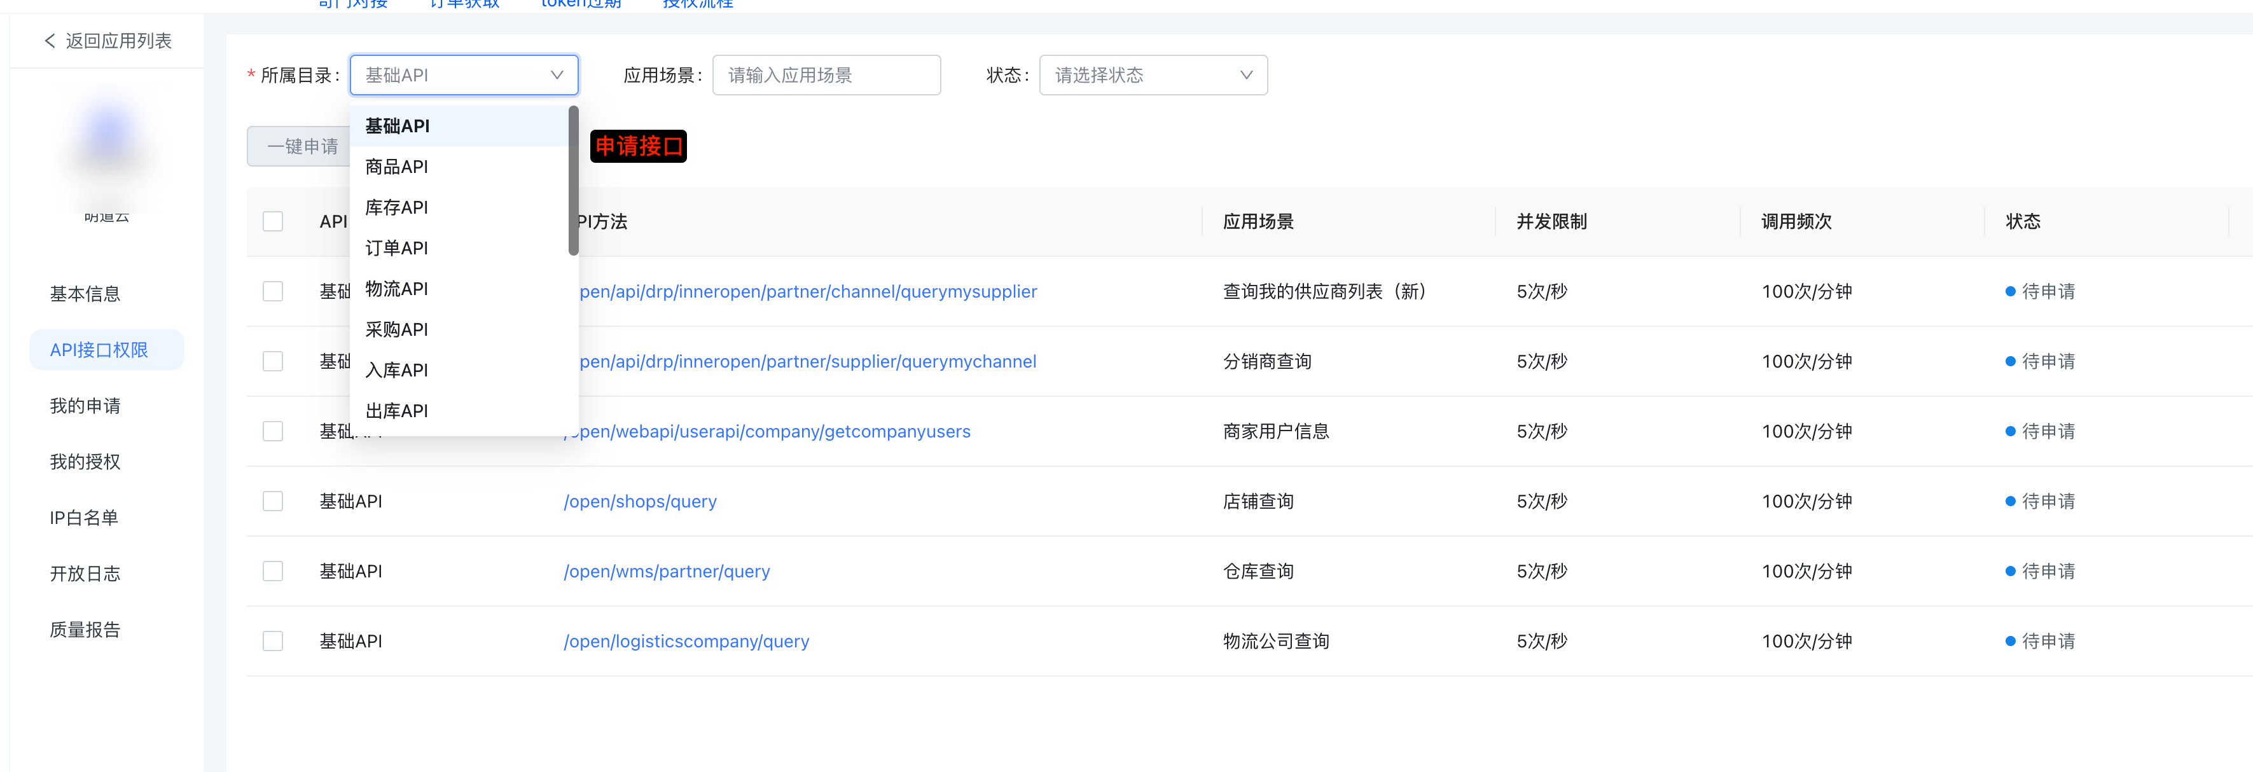Tick checkbox for querymysupplier row
The width and height of the screenshot is (2253, 772).
click(x=273, y=291)
